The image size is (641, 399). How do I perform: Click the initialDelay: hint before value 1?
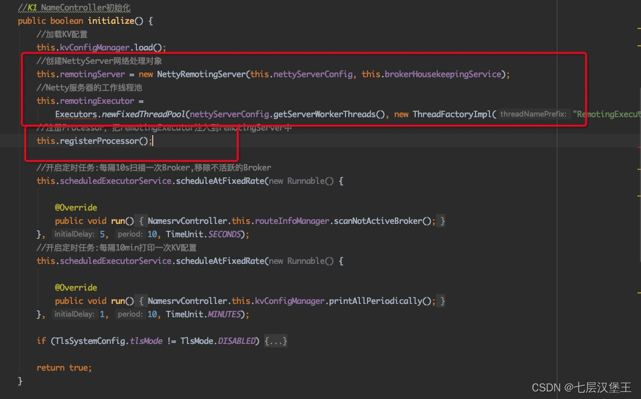74,314
